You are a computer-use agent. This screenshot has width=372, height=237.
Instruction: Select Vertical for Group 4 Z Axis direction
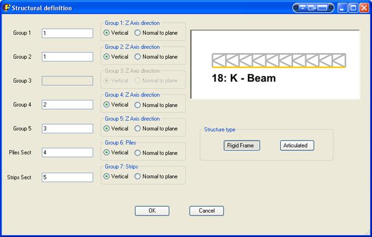point(116,105)
